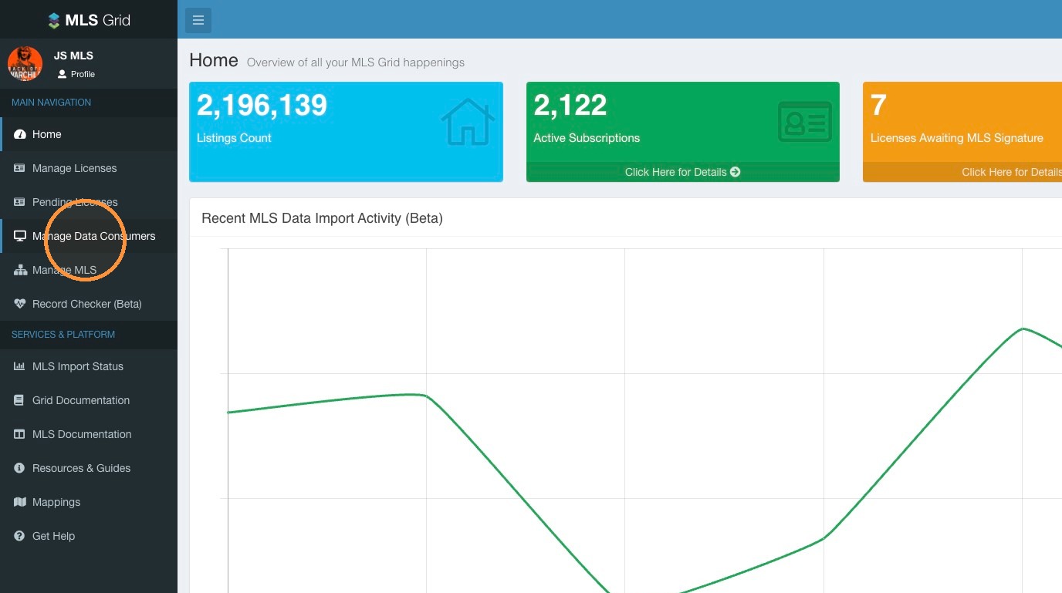
Task: Click the MLS Grid logo icon
Action: (54, 21)
